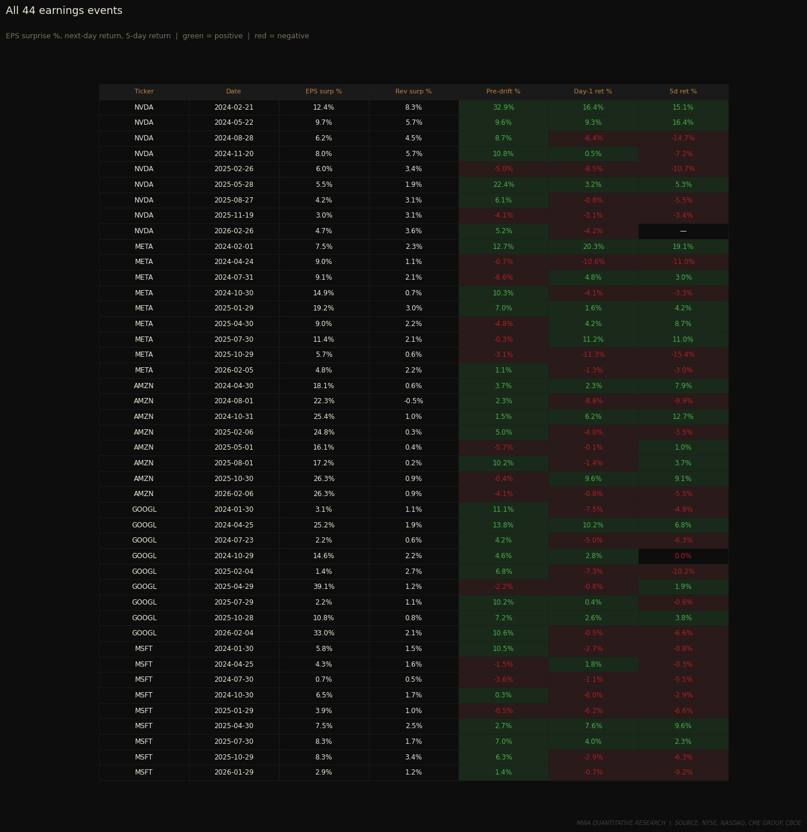Click the Day-1 ret % column header
This screenshot has height=832, width=807.
(x=593, y=92)
